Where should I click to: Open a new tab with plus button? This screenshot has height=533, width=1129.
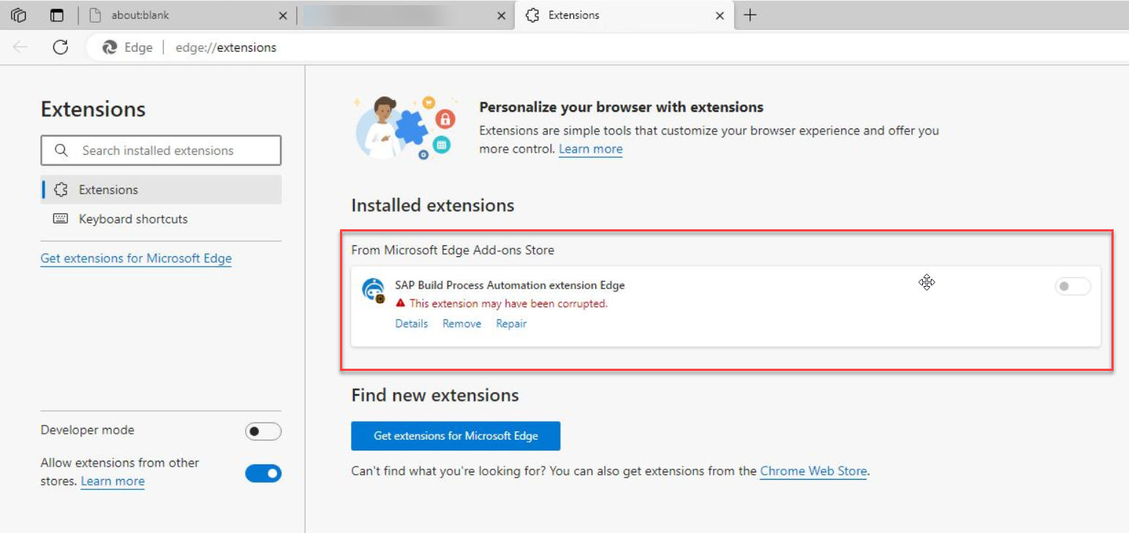pyautogui.click(x=749, y=15)
